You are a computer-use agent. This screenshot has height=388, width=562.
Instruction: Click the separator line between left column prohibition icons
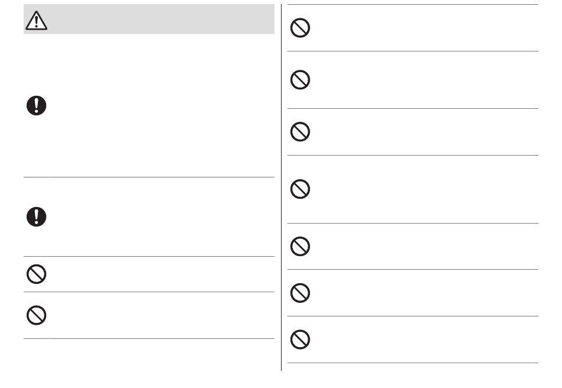[x=149, y=292]
